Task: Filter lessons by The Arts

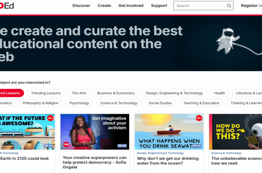Action: coord(79,93)
